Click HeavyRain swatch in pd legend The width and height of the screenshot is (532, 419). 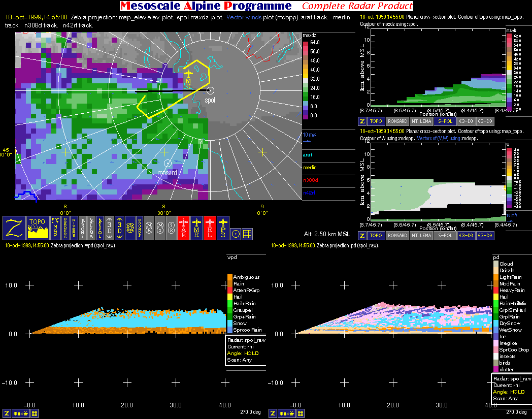(496, 291)
